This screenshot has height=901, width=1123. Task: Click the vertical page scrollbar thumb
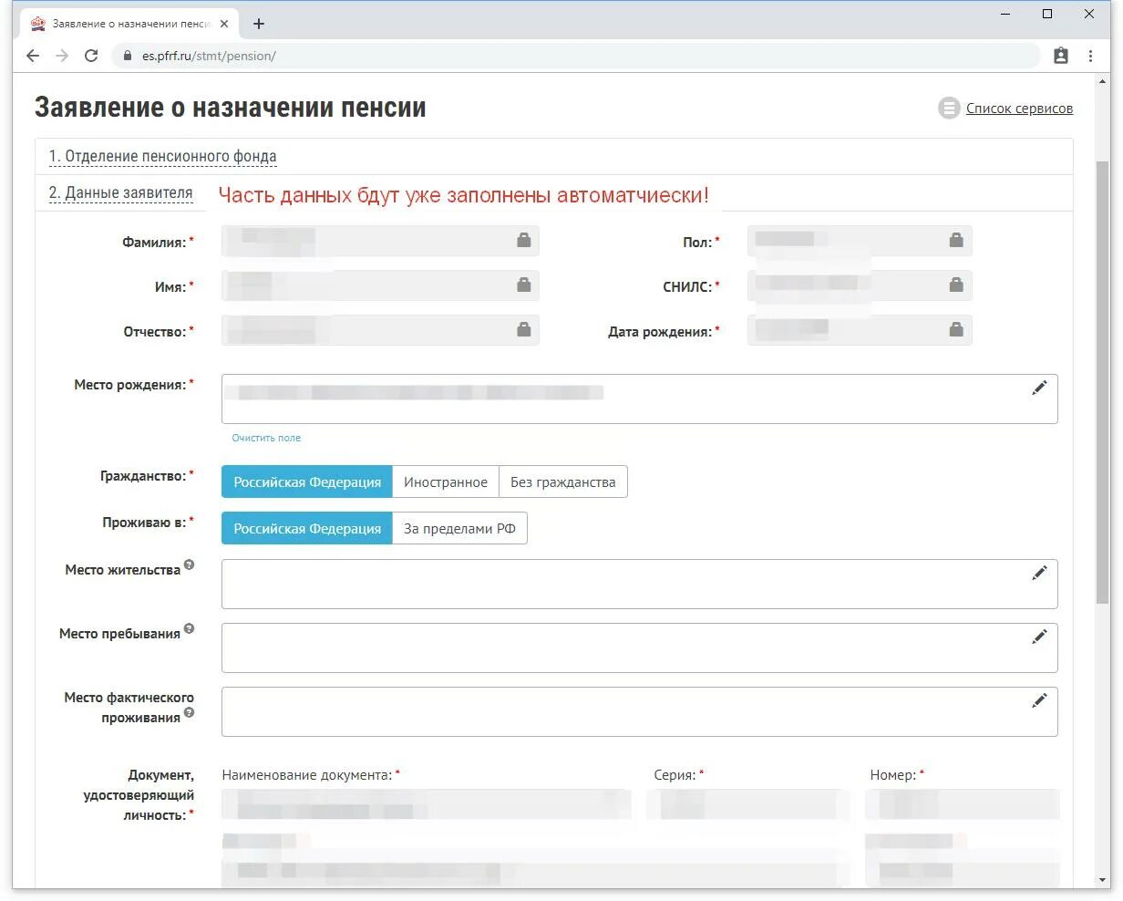[1103, 381]
